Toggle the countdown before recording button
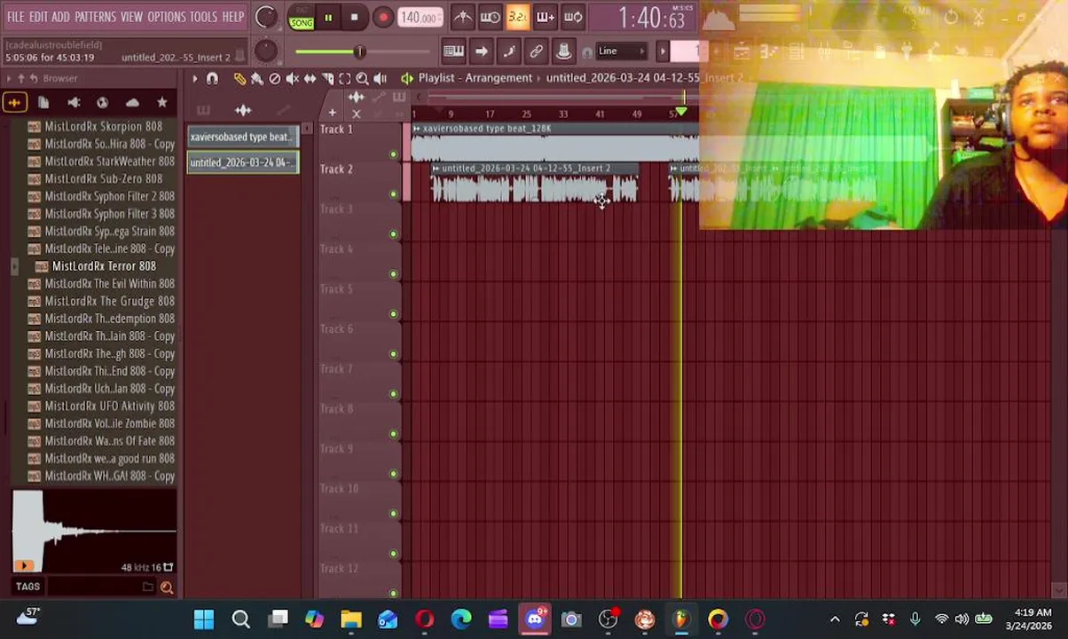Image resolution: width=1068 pixels, height=639 pixels. coord(517,17)
